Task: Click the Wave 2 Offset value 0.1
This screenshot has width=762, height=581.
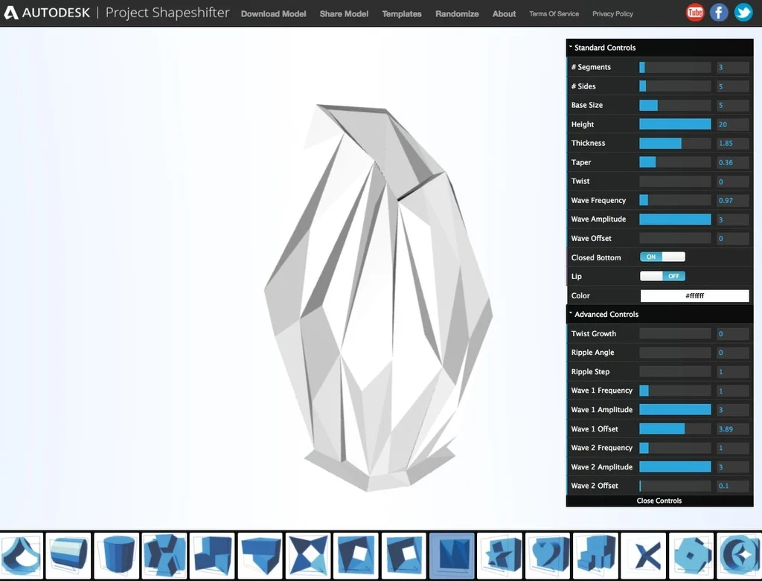Action: [x=733, y=486]
